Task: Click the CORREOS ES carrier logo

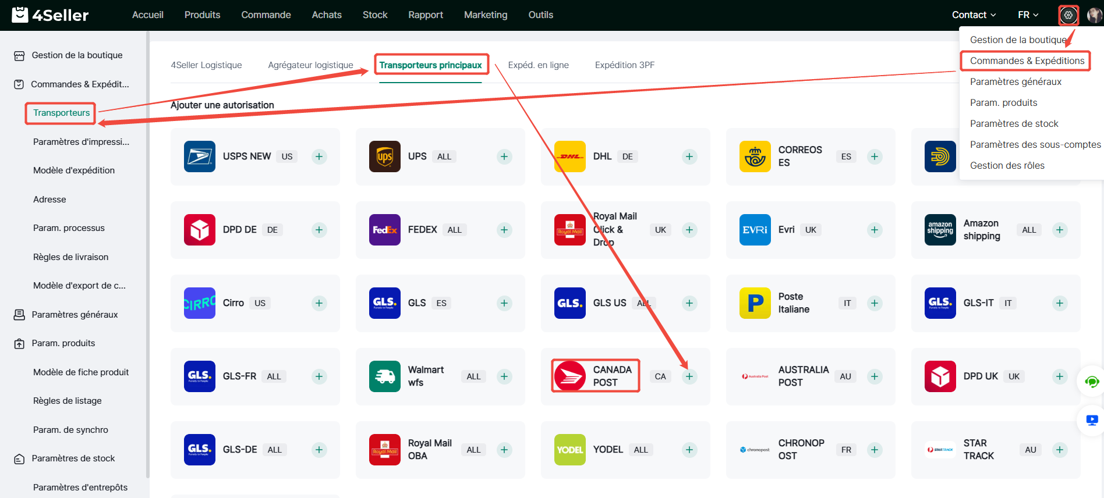Action: coord(755,156)
